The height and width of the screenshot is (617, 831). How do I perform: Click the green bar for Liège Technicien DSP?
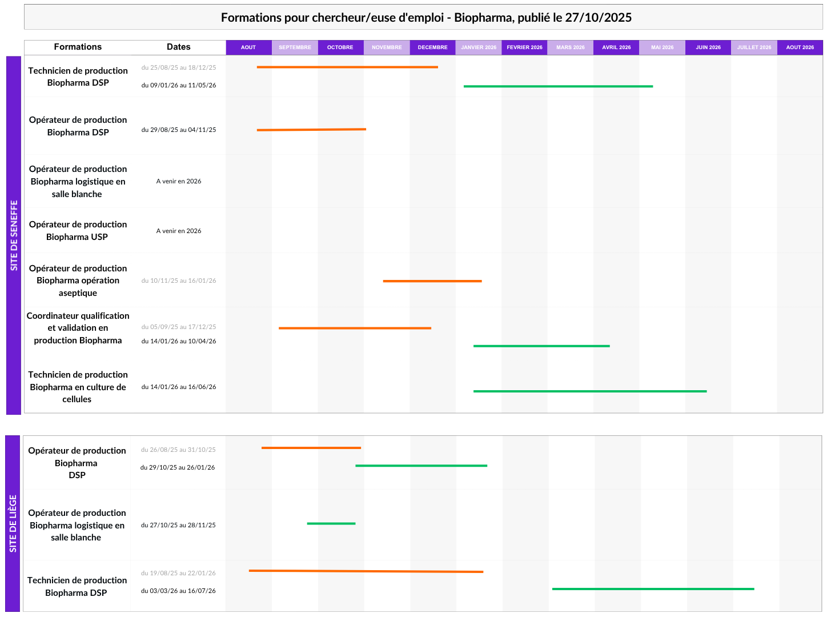(653, 589)
